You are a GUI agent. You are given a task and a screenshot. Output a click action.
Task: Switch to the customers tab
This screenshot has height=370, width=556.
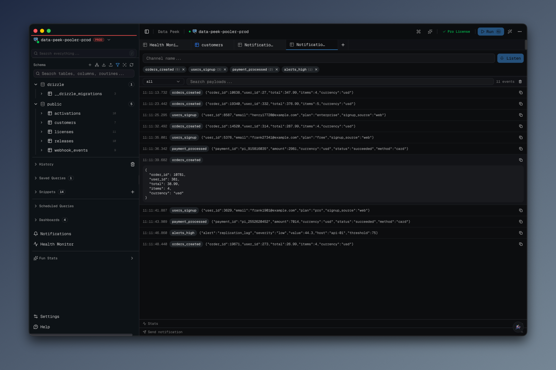pyautogui.click(x=212, y=45)
